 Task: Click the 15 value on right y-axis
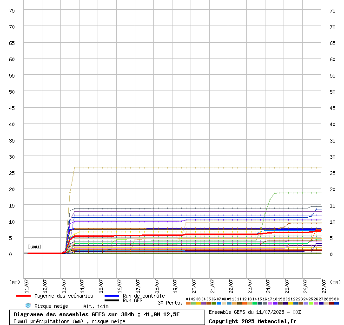click(332, 206)
